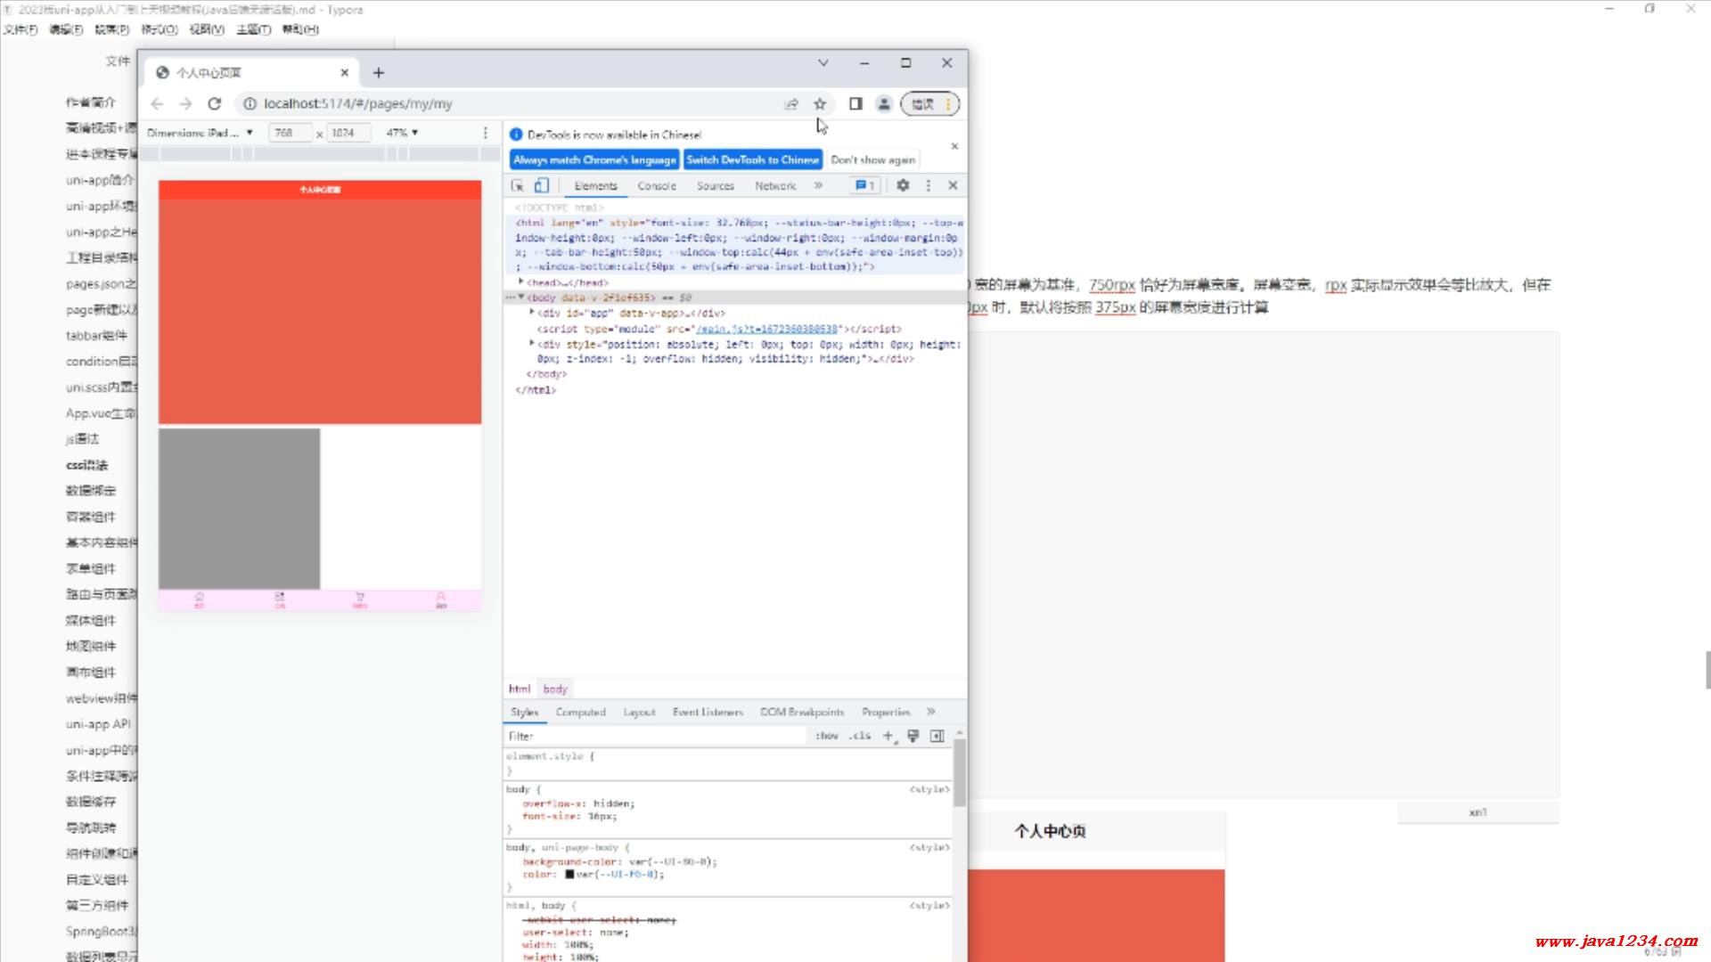This screenshot has width=1711, height=962.
Task: Select body in the breadcrumb
Action: coord(555,689)
